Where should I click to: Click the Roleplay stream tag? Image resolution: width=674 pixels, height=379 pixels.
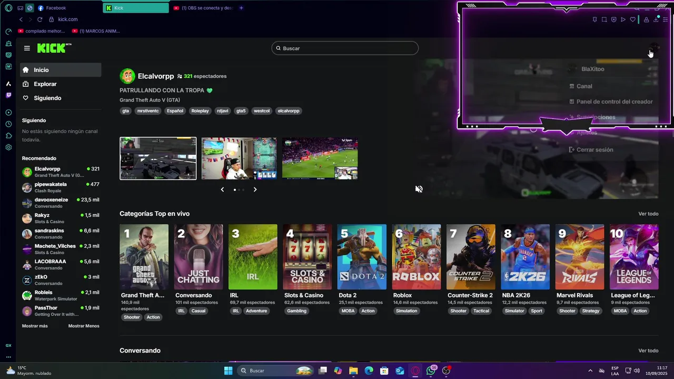click(200, 111)
